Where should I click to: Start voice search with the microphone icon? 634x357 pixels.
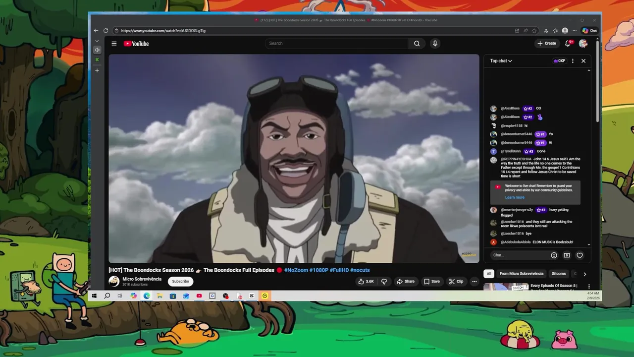(435, 44)
